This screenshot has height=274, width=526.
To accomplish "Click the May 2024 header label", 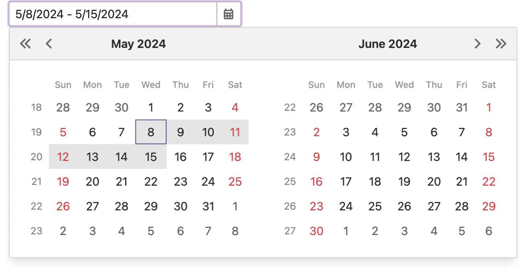I will coord(138,44).
